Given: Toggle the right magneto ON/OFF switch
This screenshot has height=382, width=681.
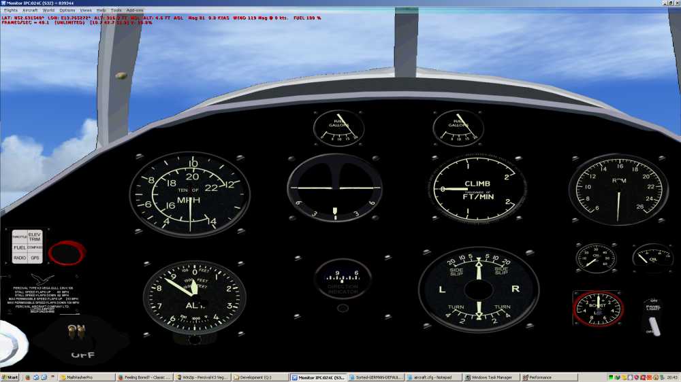Looking at the screenshot, I should coord(80,332).
